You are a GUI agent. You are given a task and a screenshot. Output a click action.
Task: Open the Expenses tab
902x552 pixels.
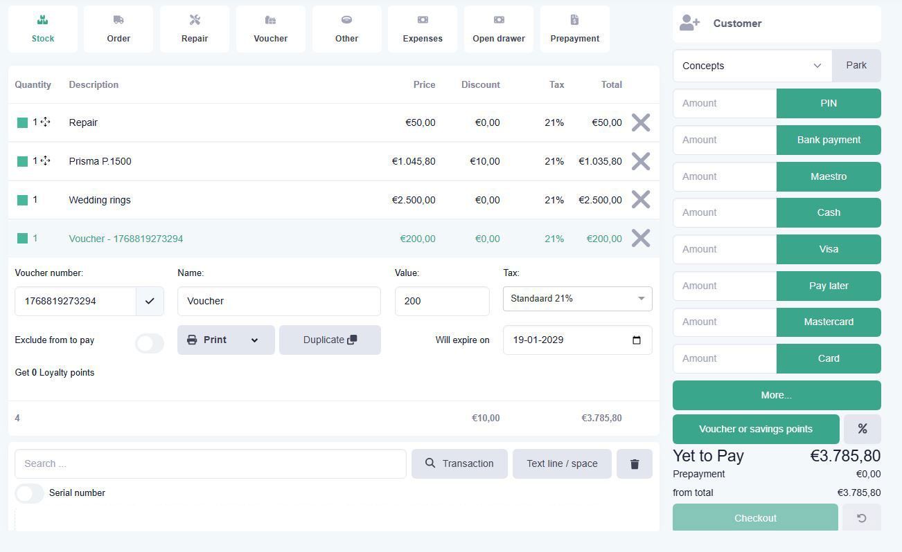pos(423,29)
